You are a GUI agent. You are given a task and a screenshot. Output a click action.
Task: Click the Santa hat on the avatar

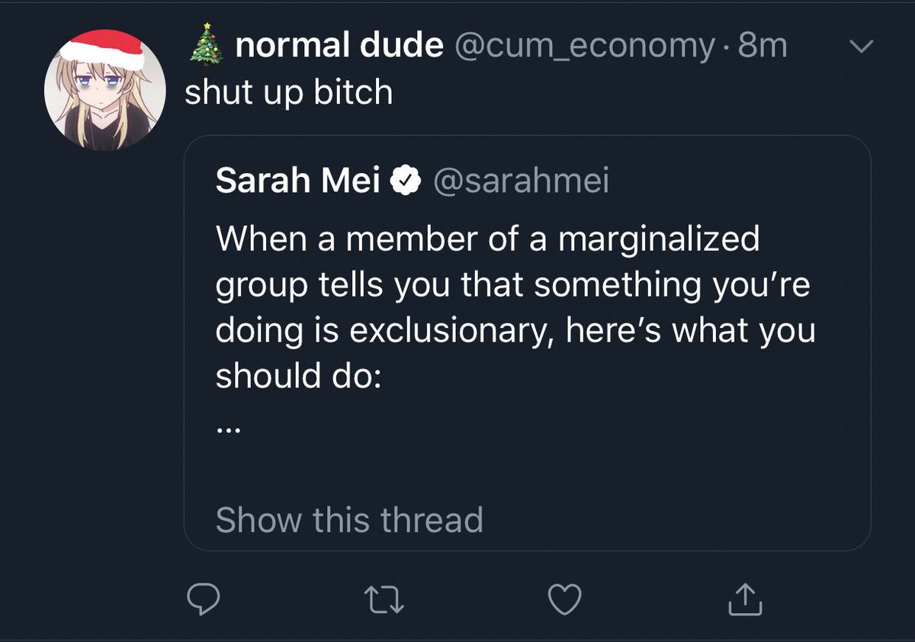(102, 50)
